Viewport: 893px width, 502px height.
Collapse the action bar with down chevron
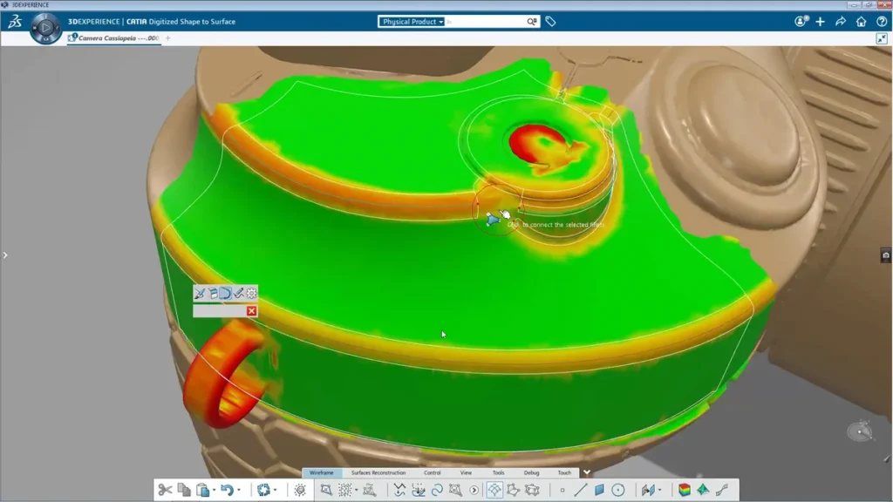point(587,472)
